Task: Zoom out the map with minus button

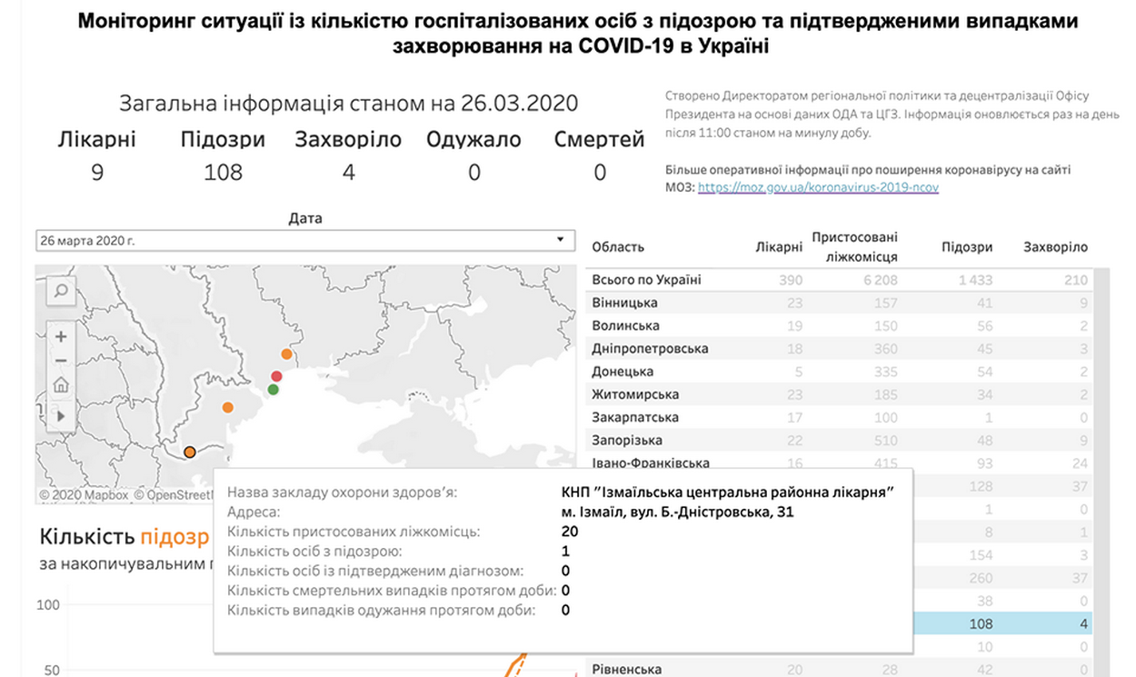Action: tap(61, 360)
